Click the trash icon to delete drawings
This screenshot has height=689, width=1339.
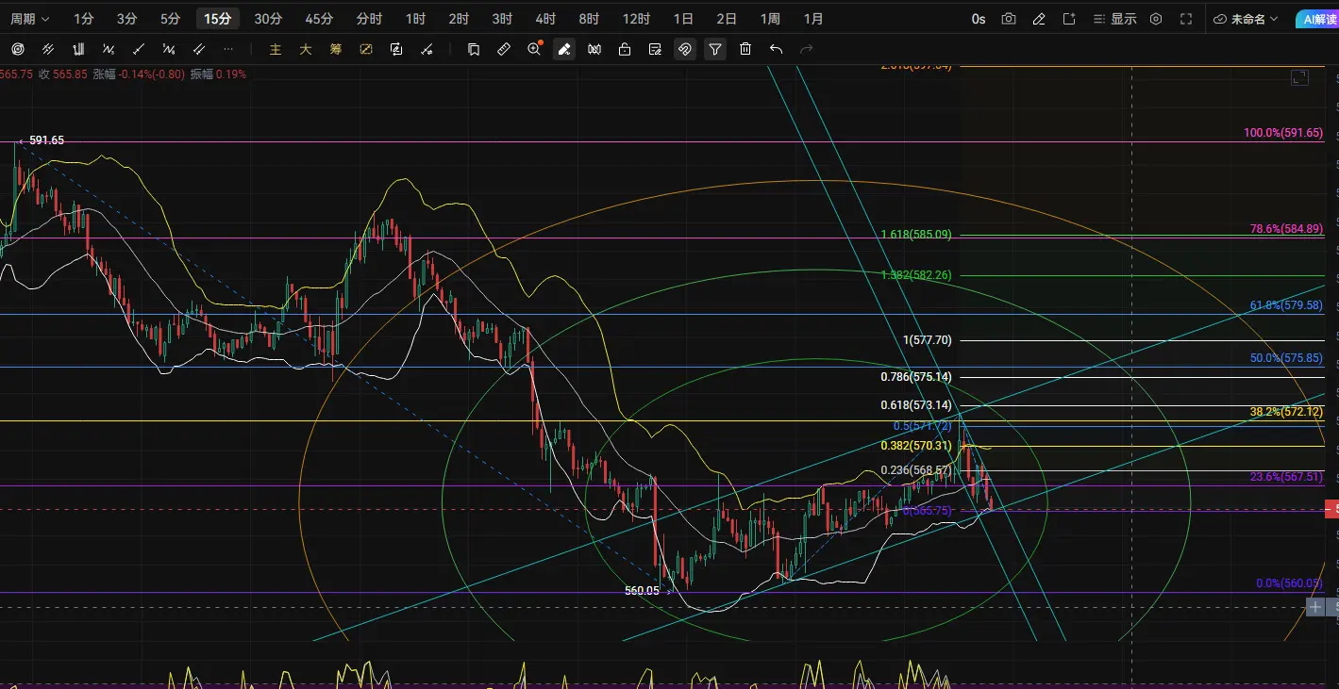(x=745, y=49)
